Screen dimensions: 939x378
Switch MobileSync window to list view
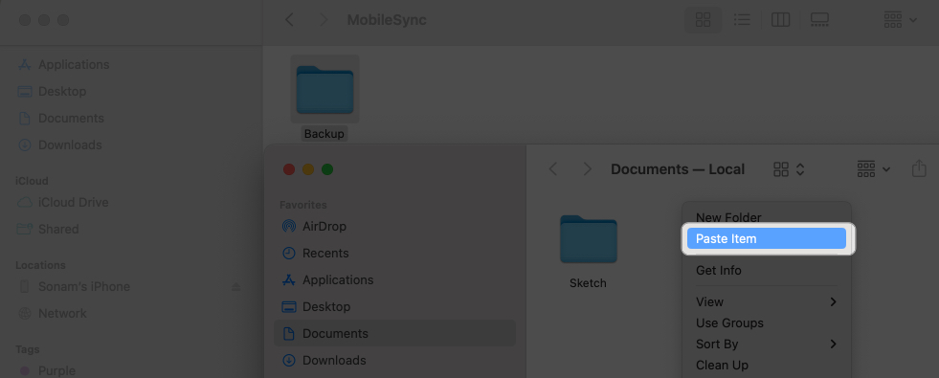click(x=742, y=20)
